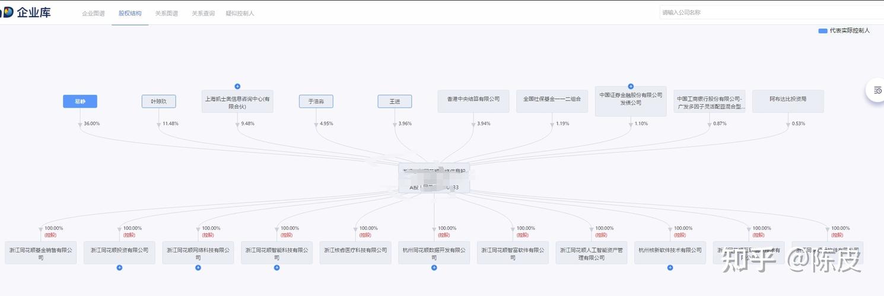Image resolution: width=884 pixels, height=296 pixels.
Task: Open subsidiary 浙江同花顺网络科技有限公司
Action: (198, 253)
